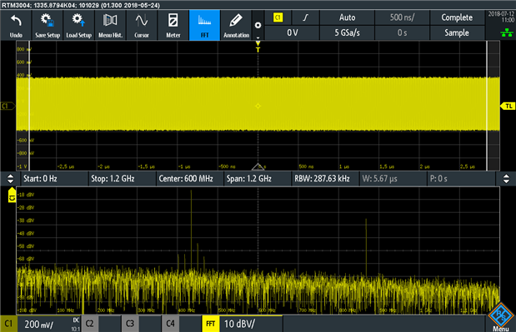Click the date and time display
This screenshot has width=516, height=332.
click(501, 17)
